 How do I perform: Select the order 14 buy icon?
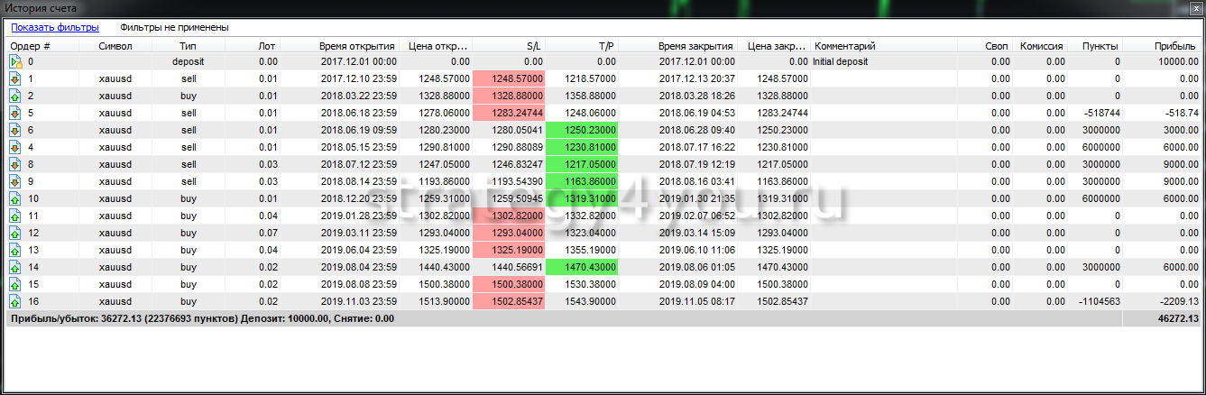click(x=15, y=268)
